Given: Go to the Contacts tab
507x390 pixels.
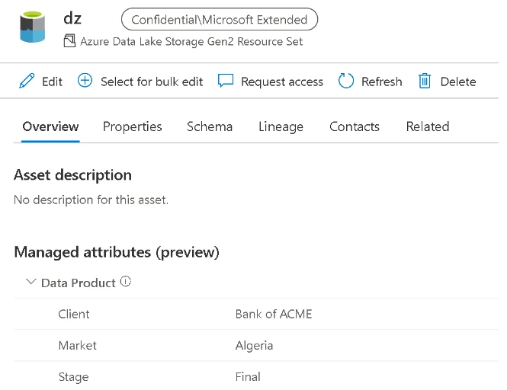Looking at the screenshot, I should [354, 126].
